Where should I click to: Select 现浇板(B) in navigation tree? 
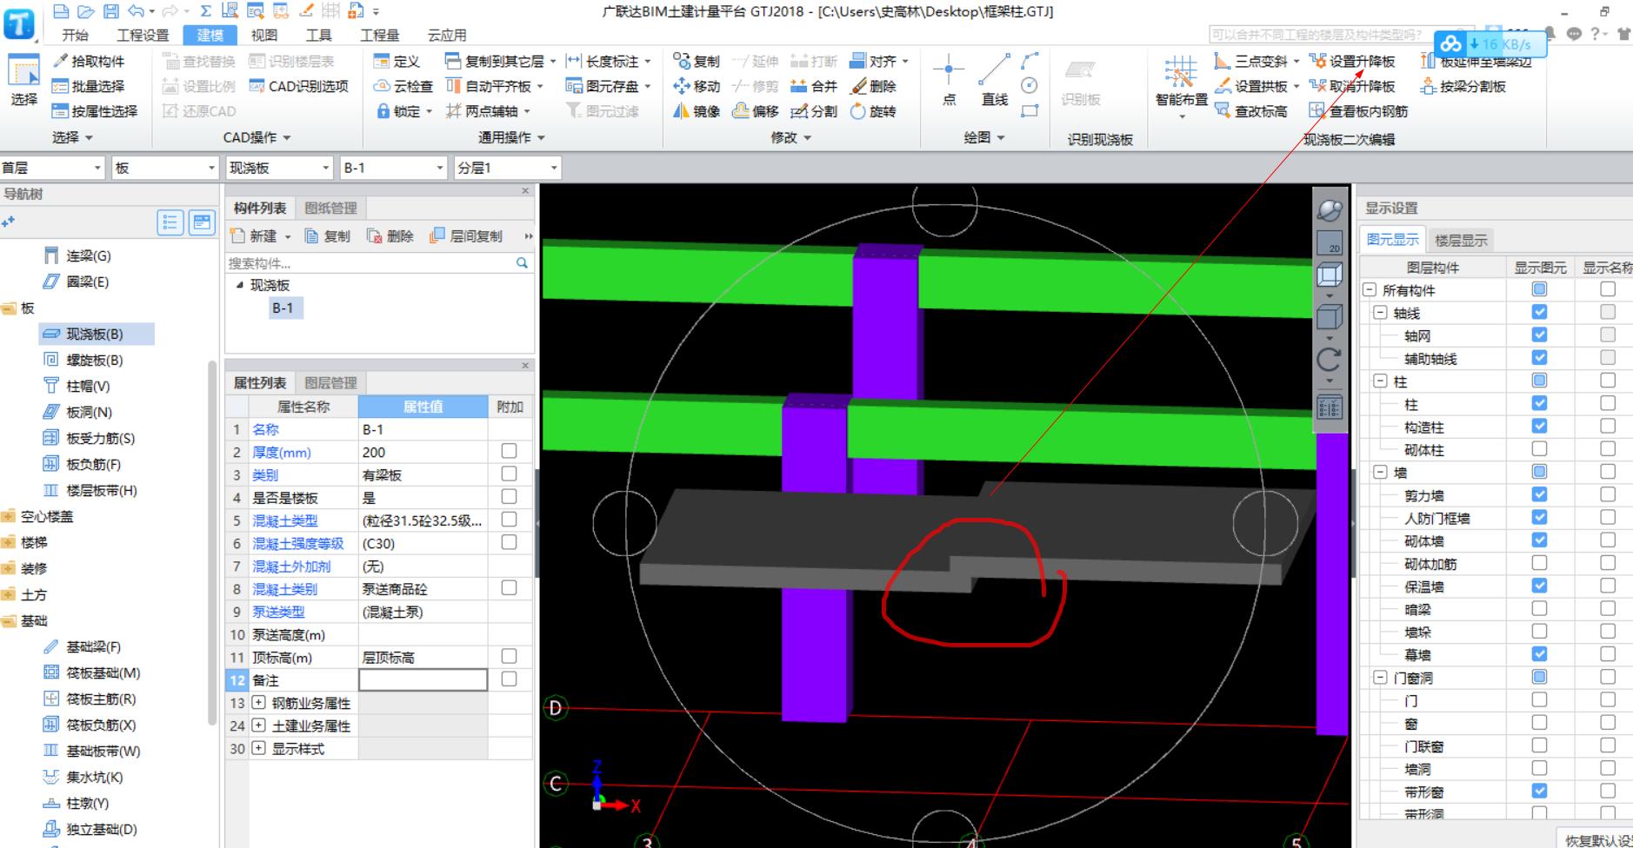pos(96,334)
